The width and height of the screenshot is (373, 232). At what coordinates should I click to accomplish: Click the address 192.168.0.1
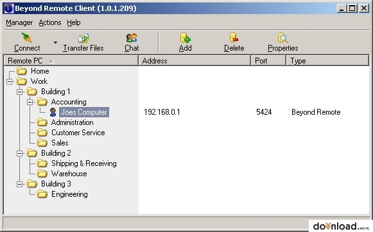(x=162, y=112)
